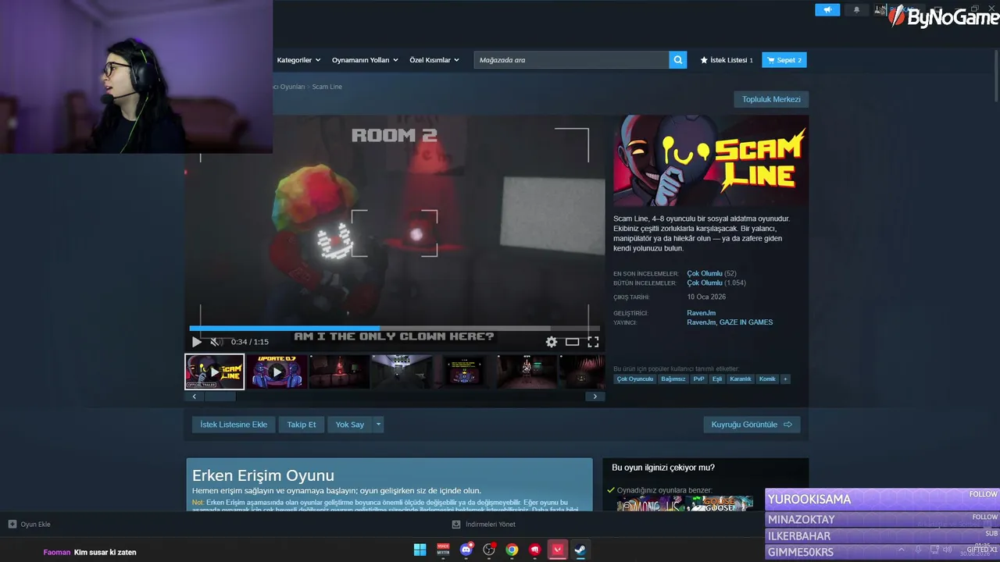1000x562 pixels.
Task: Play the Scam Line trailer video
Action: [x=197, y=342]
